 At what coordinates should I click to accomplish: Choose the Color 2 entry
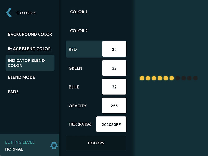[79, 31]
